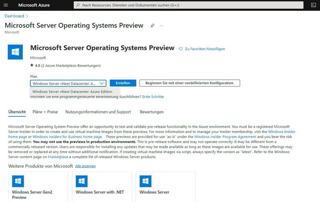Open the Windows Server product card
The height and width of the screenshot is (202, 320).
tap(166, 187)
